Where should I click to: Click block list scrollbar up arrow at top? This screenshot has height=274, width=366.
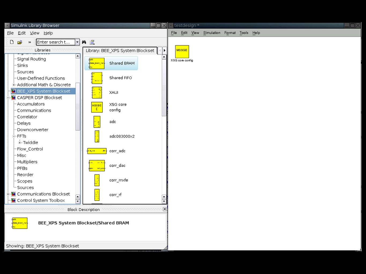click(x=164, y=57)
